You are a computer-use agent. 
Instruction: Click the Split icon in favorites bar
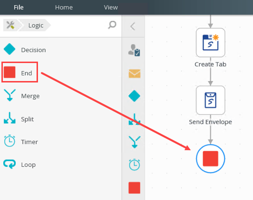[x=134, y=119]
